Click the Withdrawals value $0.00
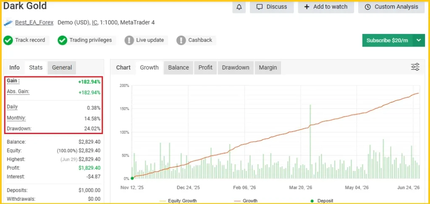430x204 pixels. click(94, 199)
